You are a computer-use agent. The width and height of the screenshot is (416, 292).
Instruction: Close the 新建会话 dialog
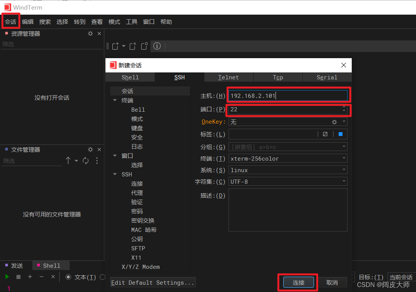click(344, 65)
